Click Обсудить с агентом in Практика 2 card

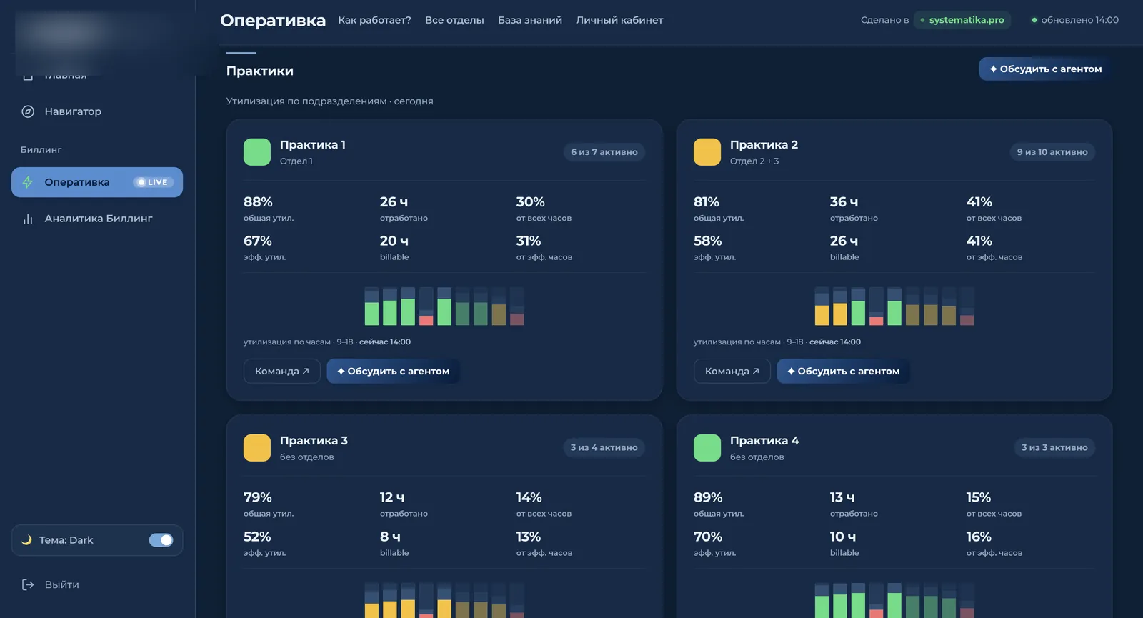[x=843, y=372]
